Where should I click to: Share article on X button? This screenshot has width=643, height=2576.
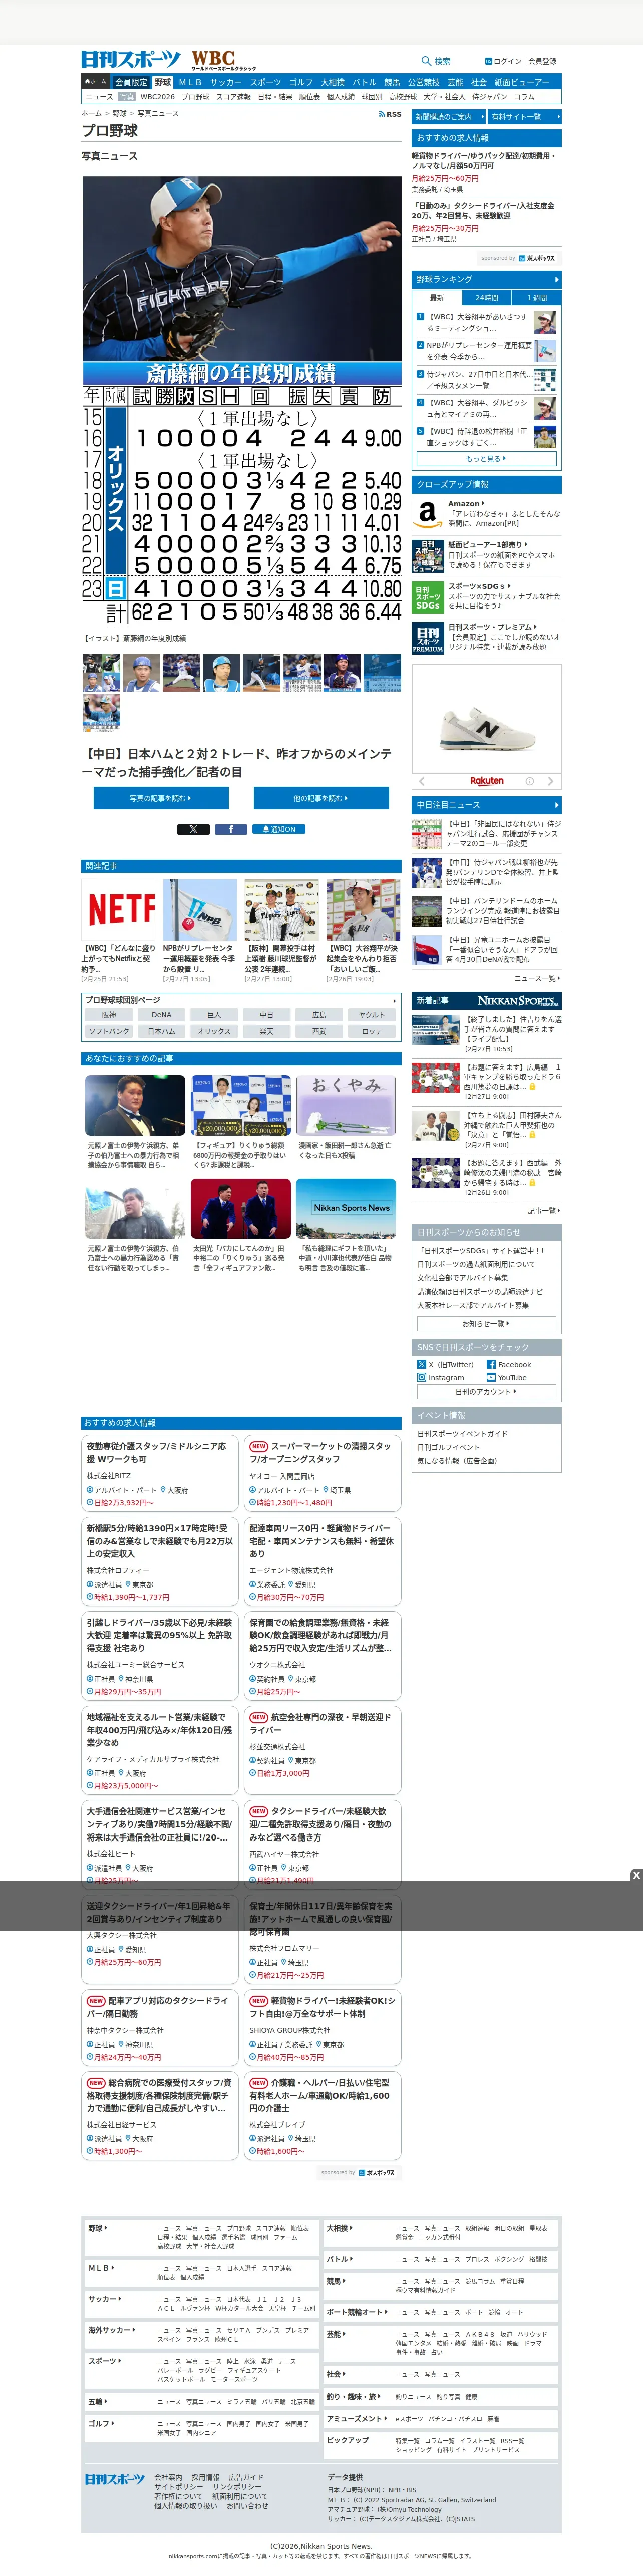(x=193, y=829)
